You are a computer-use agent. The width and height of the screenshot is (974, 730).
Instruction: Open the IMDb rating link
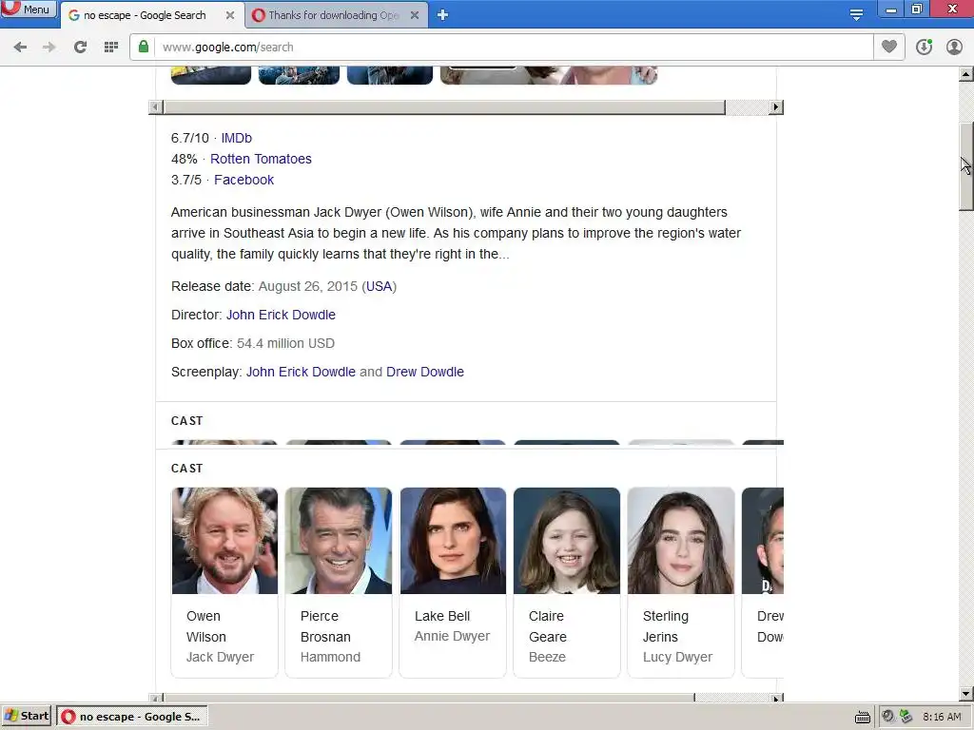tap(237, 138)
